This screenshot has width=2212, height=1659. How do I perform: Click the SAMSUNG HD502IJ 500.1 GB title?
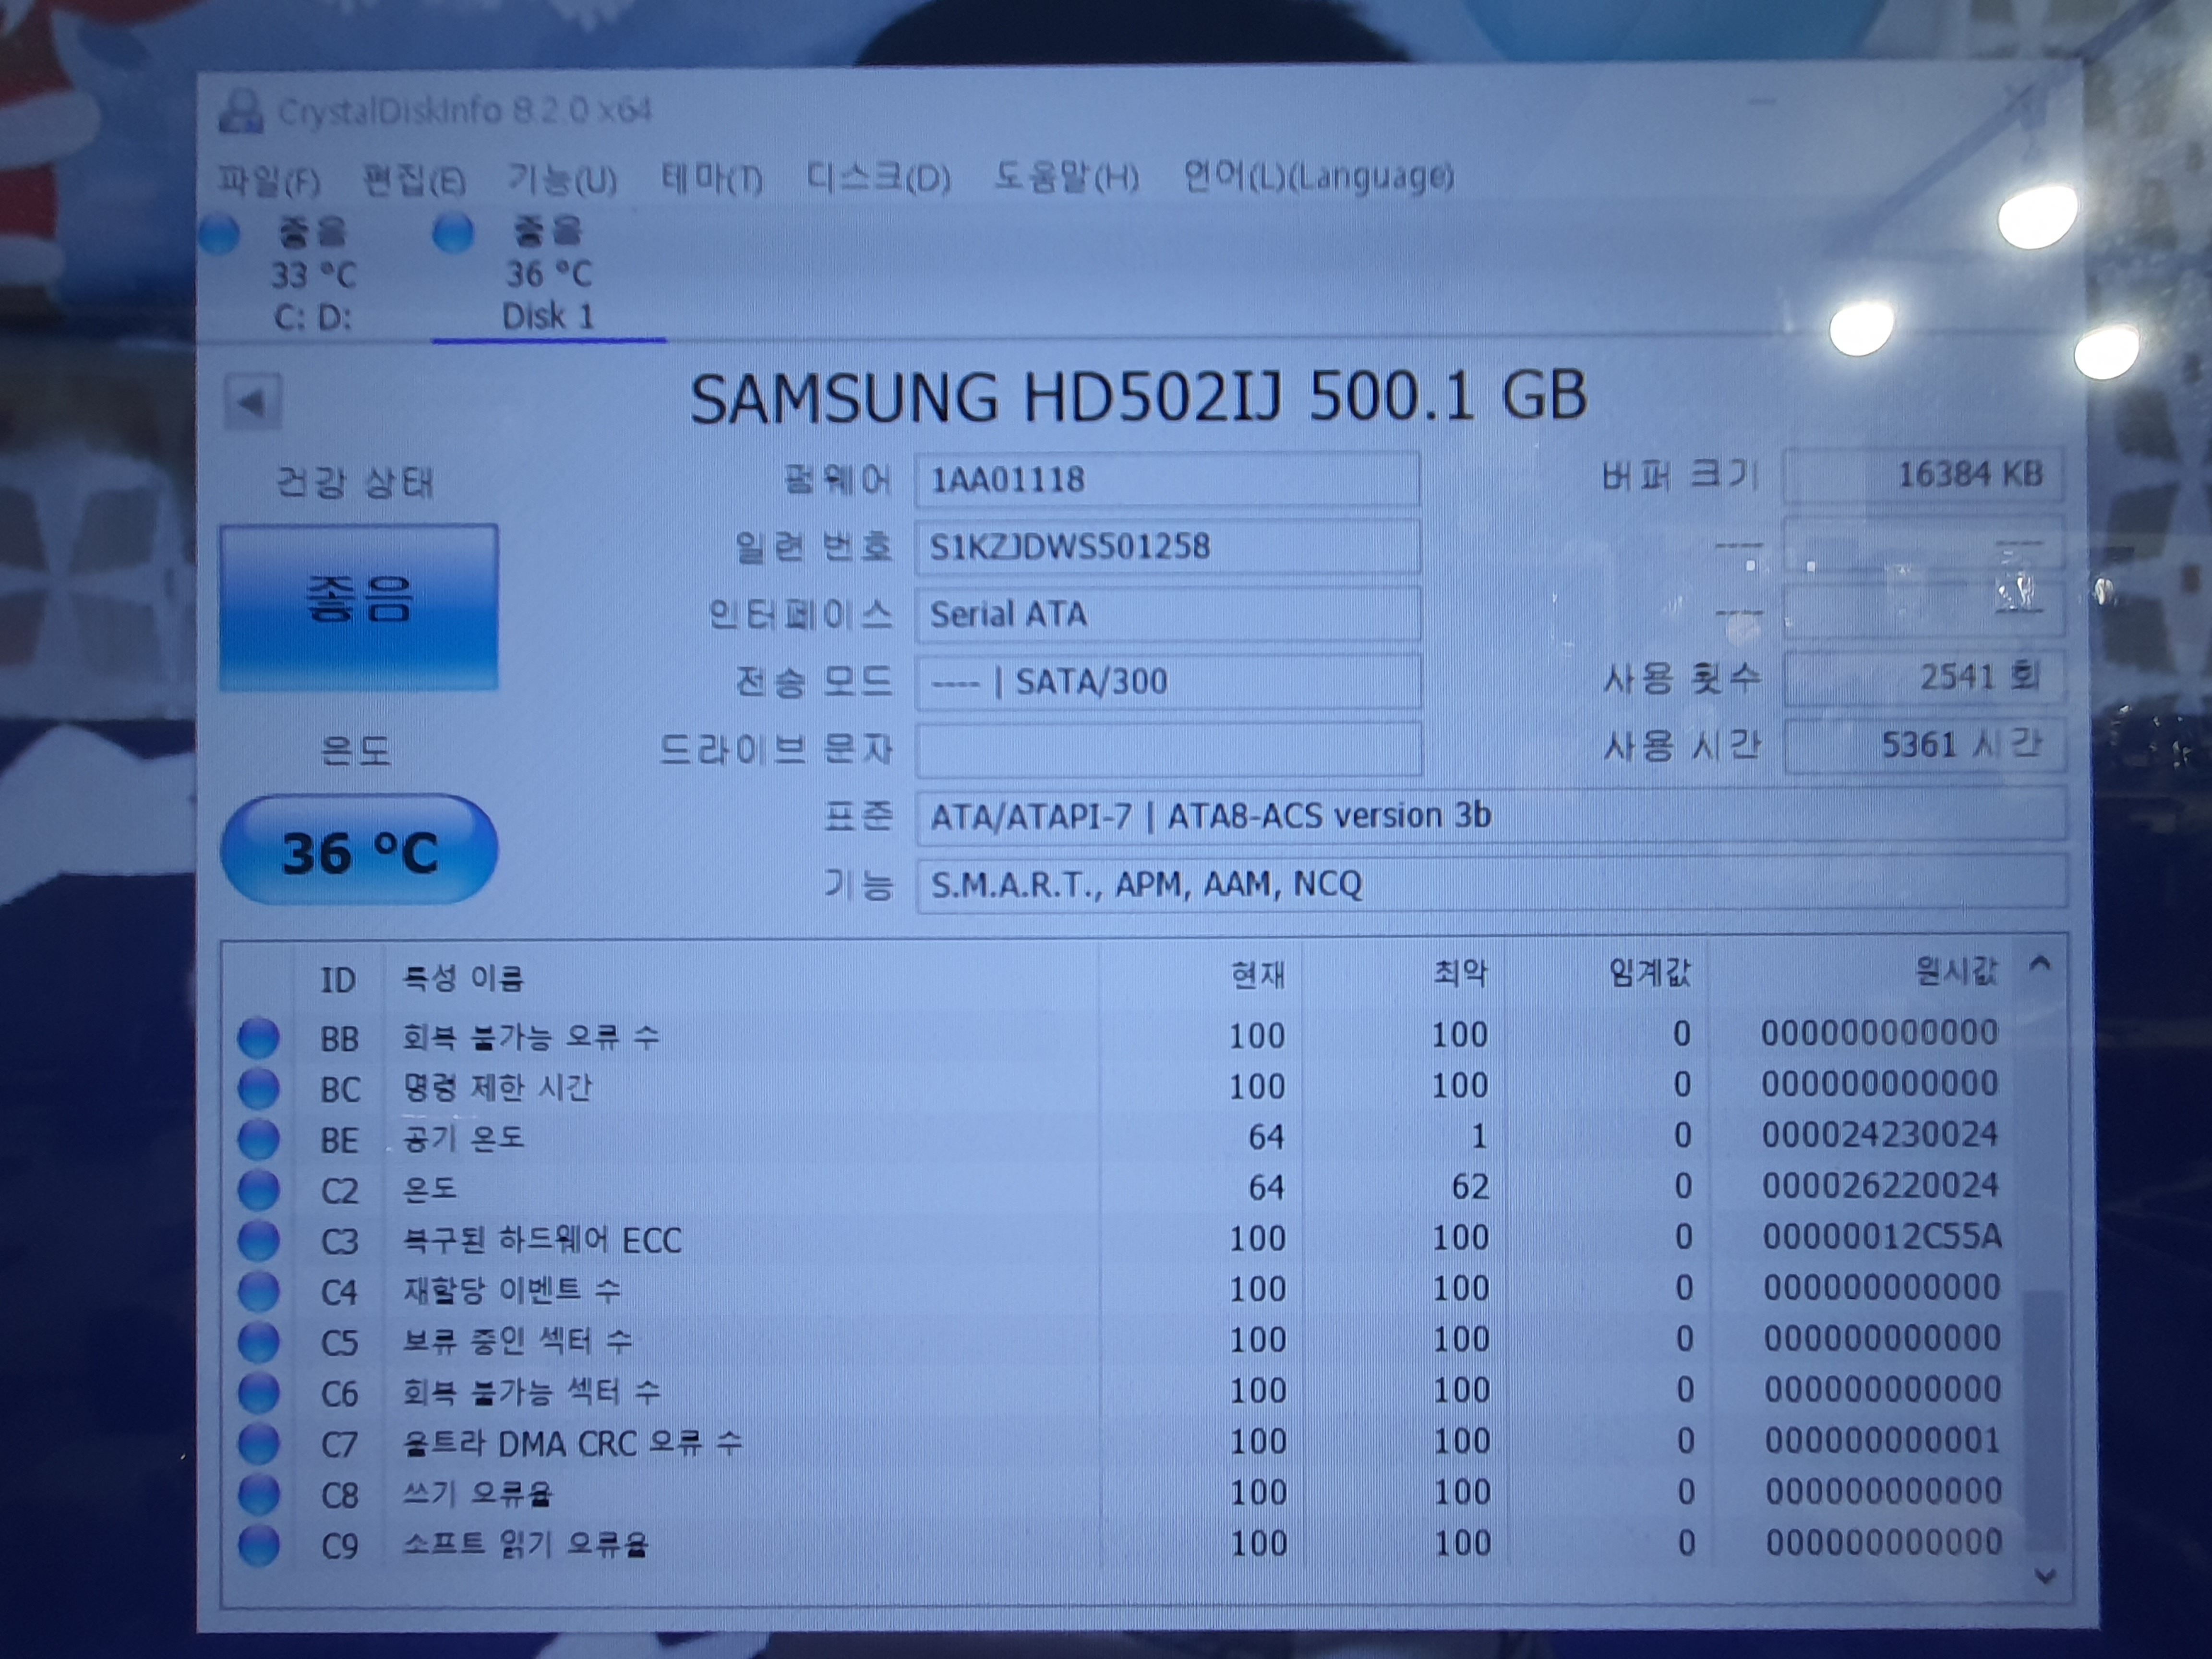point(1139,397)
